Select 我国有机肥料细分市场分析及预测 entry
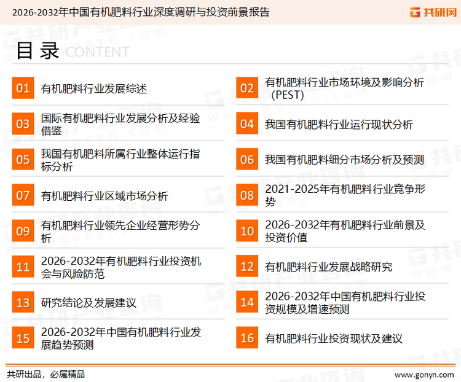The height and width of the screenshot is (382, 461). (344, 160)
